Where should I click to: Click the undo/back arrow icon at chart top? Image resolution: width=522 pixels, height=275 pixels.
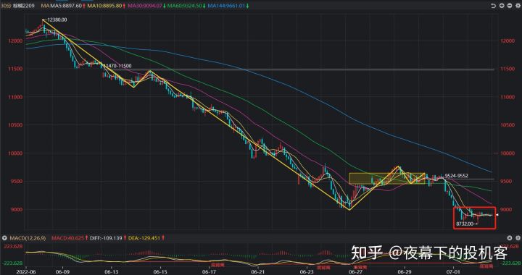(x=494, y=6)
